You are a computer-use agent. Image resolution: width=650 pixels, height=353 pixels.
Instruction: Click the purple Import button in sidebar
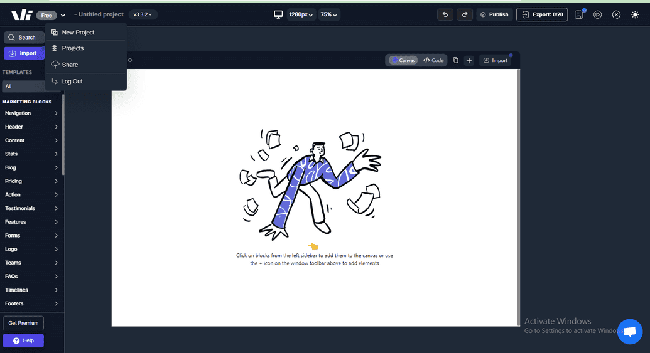[24, 53]
